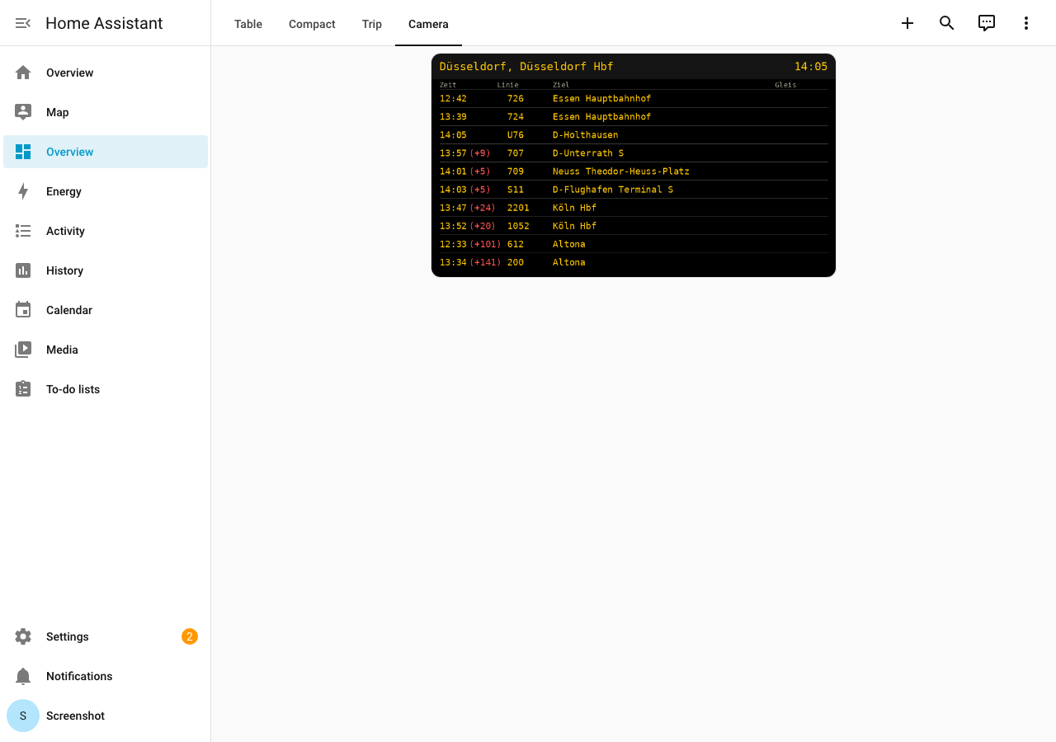Open the three-dot overflow menu
The width and height of the screenshot is (1056, 742).
pyautogui.click(x=1026, y=23)
